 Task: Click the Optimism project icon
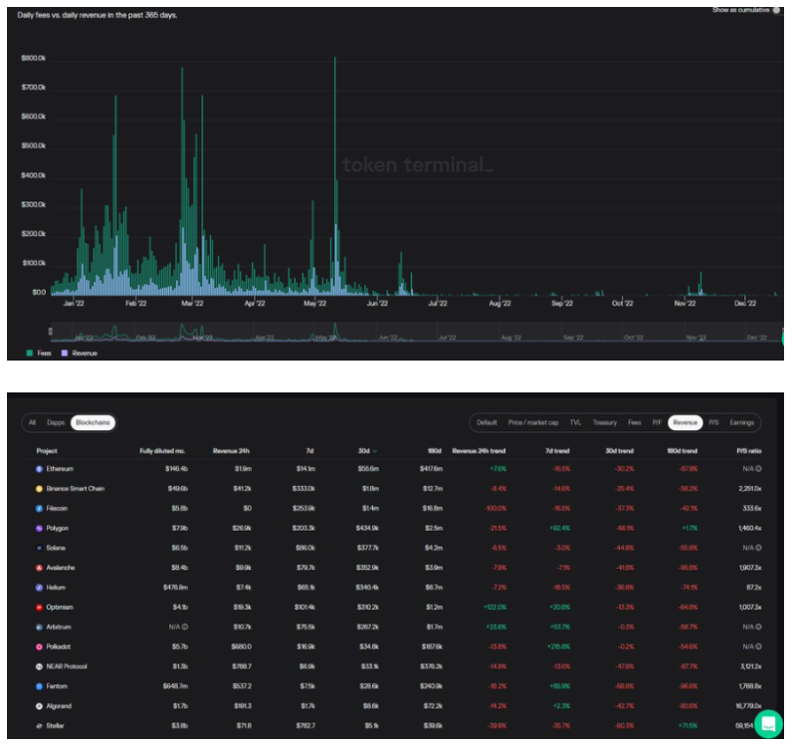click(x=39, y=607)
